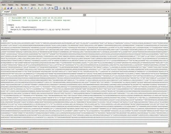Screen dimensions: 171x134
Task: Click the editor horizontal scrollbar right arrow
Action: 167,35
